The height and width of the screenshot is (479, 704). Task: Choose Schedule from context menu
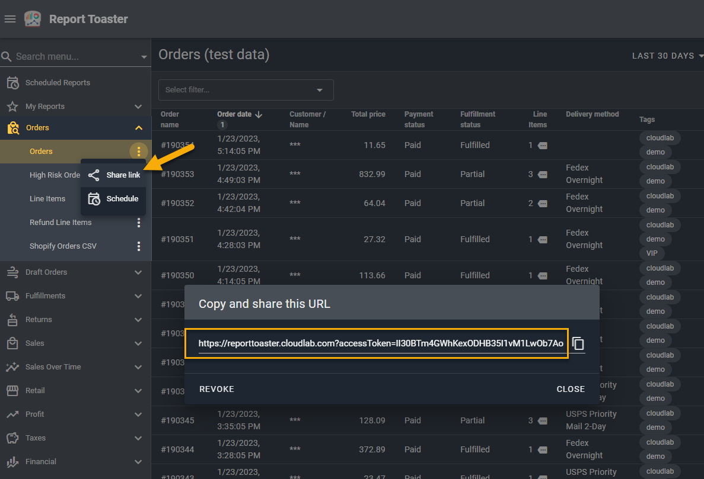114,199
